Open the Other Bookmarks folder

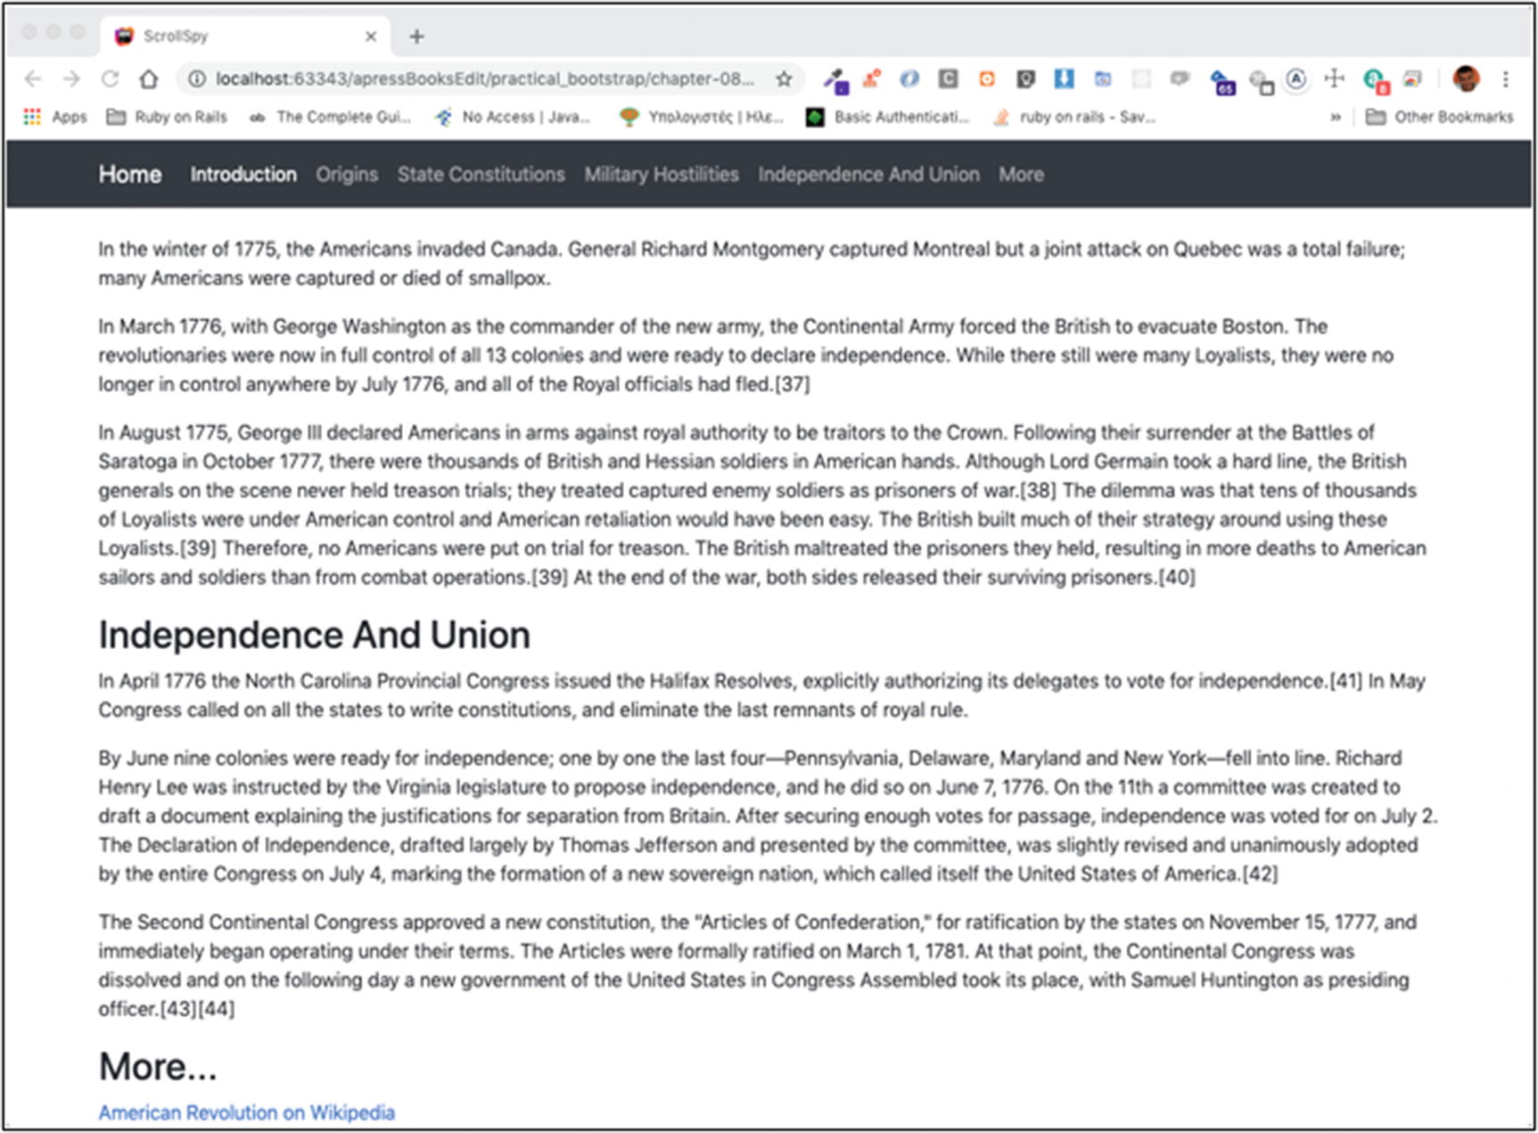[x=1439, y=117]
